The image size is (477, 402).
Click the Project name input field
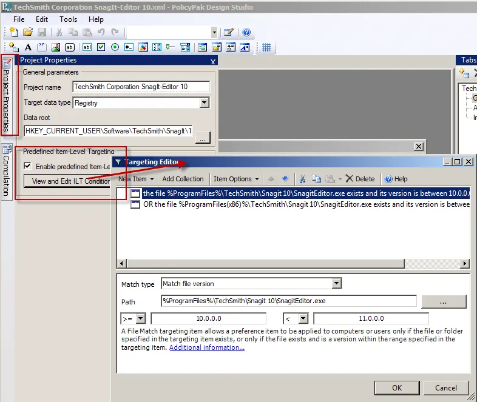tap(141, 87)
